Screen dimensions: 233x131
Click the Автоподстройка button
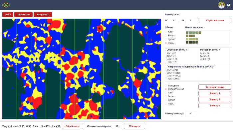coord(215,87)
